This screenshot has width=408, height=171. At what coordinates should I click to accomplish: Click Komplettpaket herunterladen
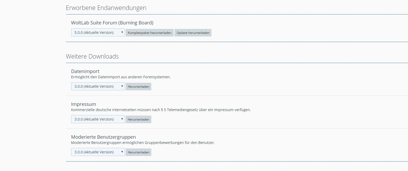coord(149,33)
